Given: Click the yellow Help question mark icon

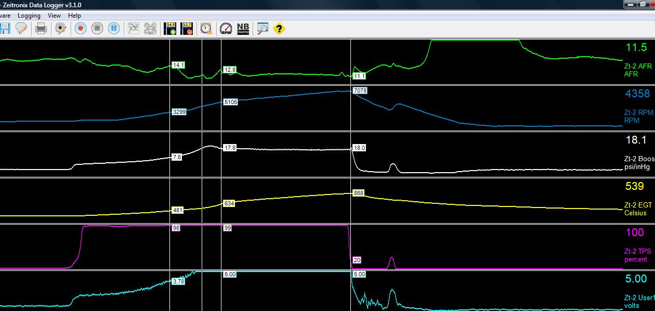Looking at the screenshot, I should point(279,29).
